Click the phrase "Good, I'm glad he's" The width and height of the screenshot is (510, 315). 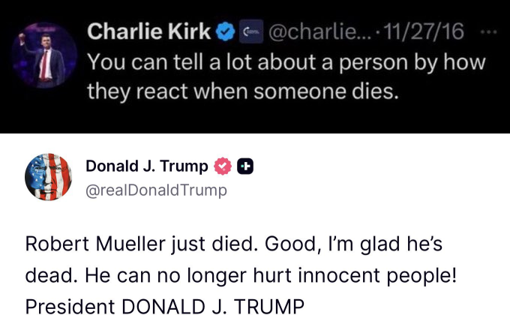coord(353,244)
